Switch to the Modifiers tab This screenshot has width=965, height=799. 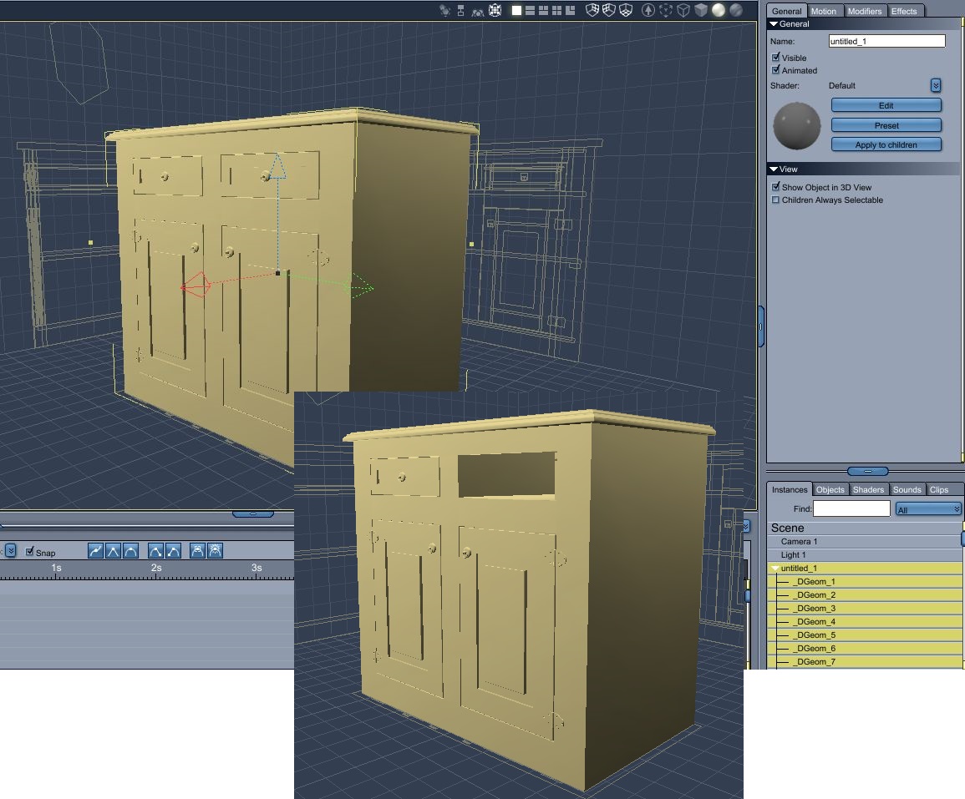pyautogui.click(x=864, y=11)
